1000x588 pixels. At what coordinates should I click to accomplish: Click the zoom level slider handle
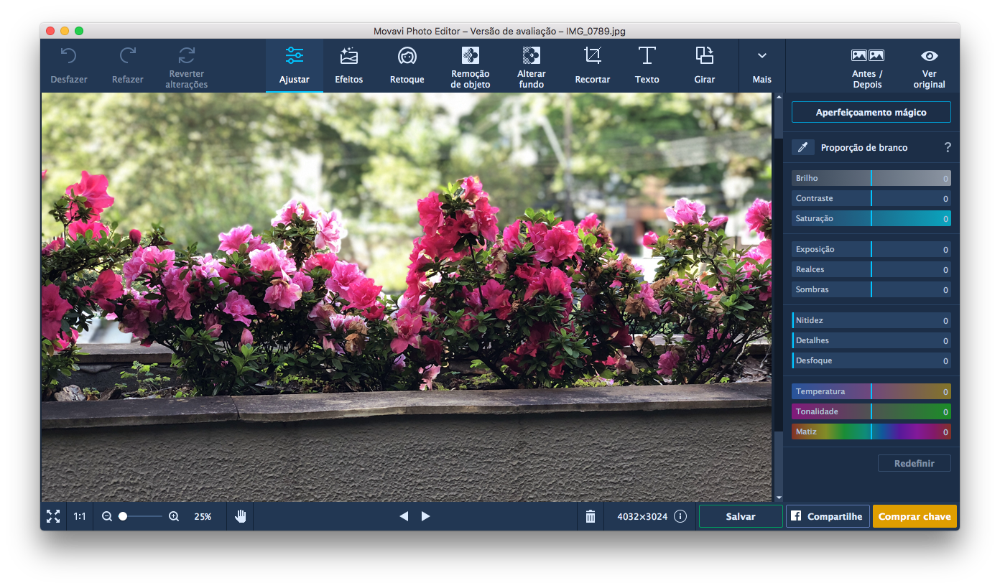(123, 516)
